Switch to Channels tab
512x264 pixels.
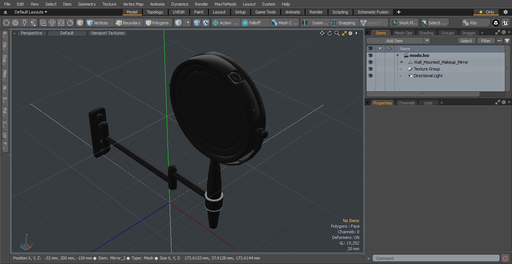406,103
